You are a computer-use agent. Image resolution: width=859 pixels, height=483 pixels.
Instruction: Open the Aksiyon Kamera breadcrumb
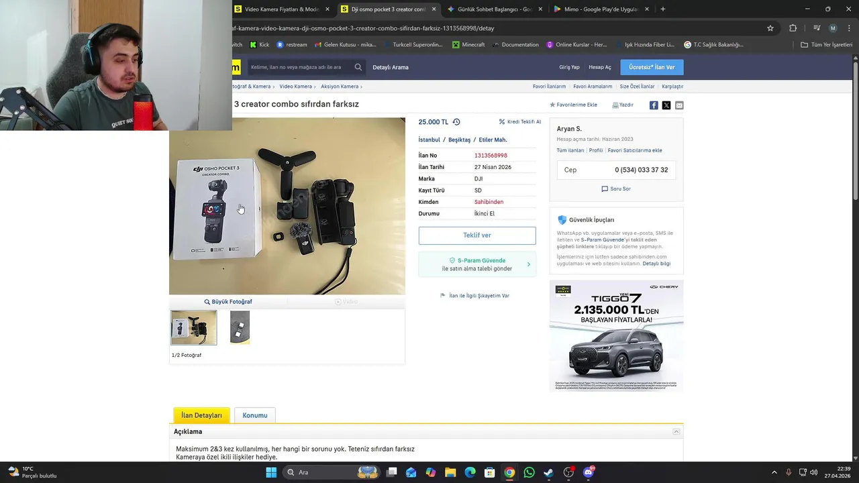point(340,87)
